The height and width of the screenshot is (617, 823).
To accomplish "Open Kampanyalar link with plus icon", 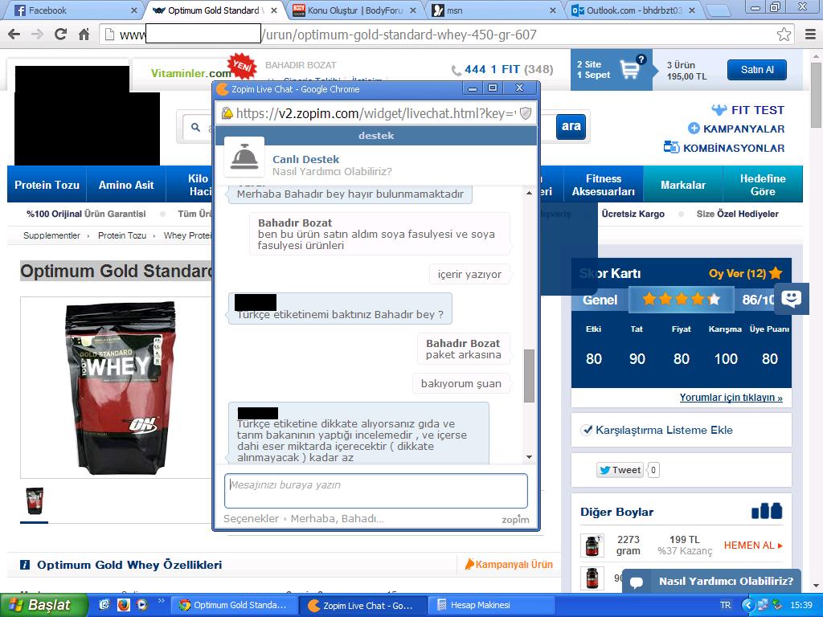I will click(736, 129).
